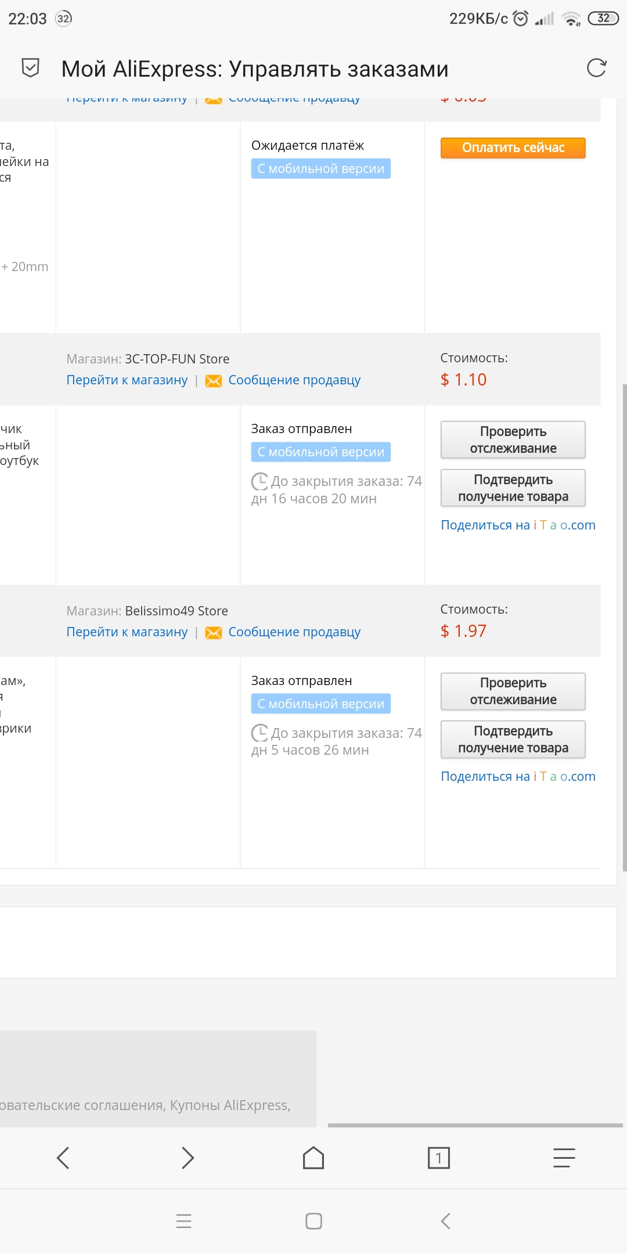Open the browser home page icon
This screenshot has width=627, height=1254.
coord(313,1158)
